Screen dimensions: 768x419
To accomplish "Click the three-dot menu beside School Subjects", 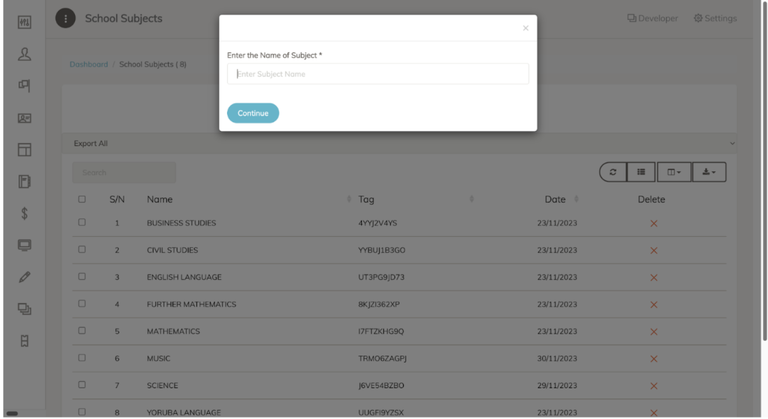I will [x=65, y=18].
